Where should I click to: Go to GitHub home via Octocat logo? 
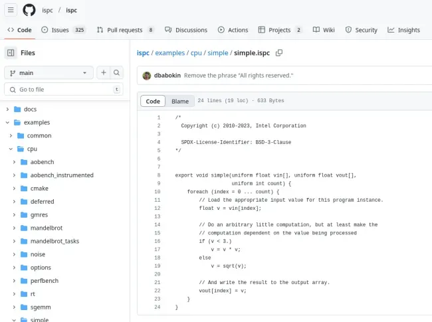pos(29,10)
